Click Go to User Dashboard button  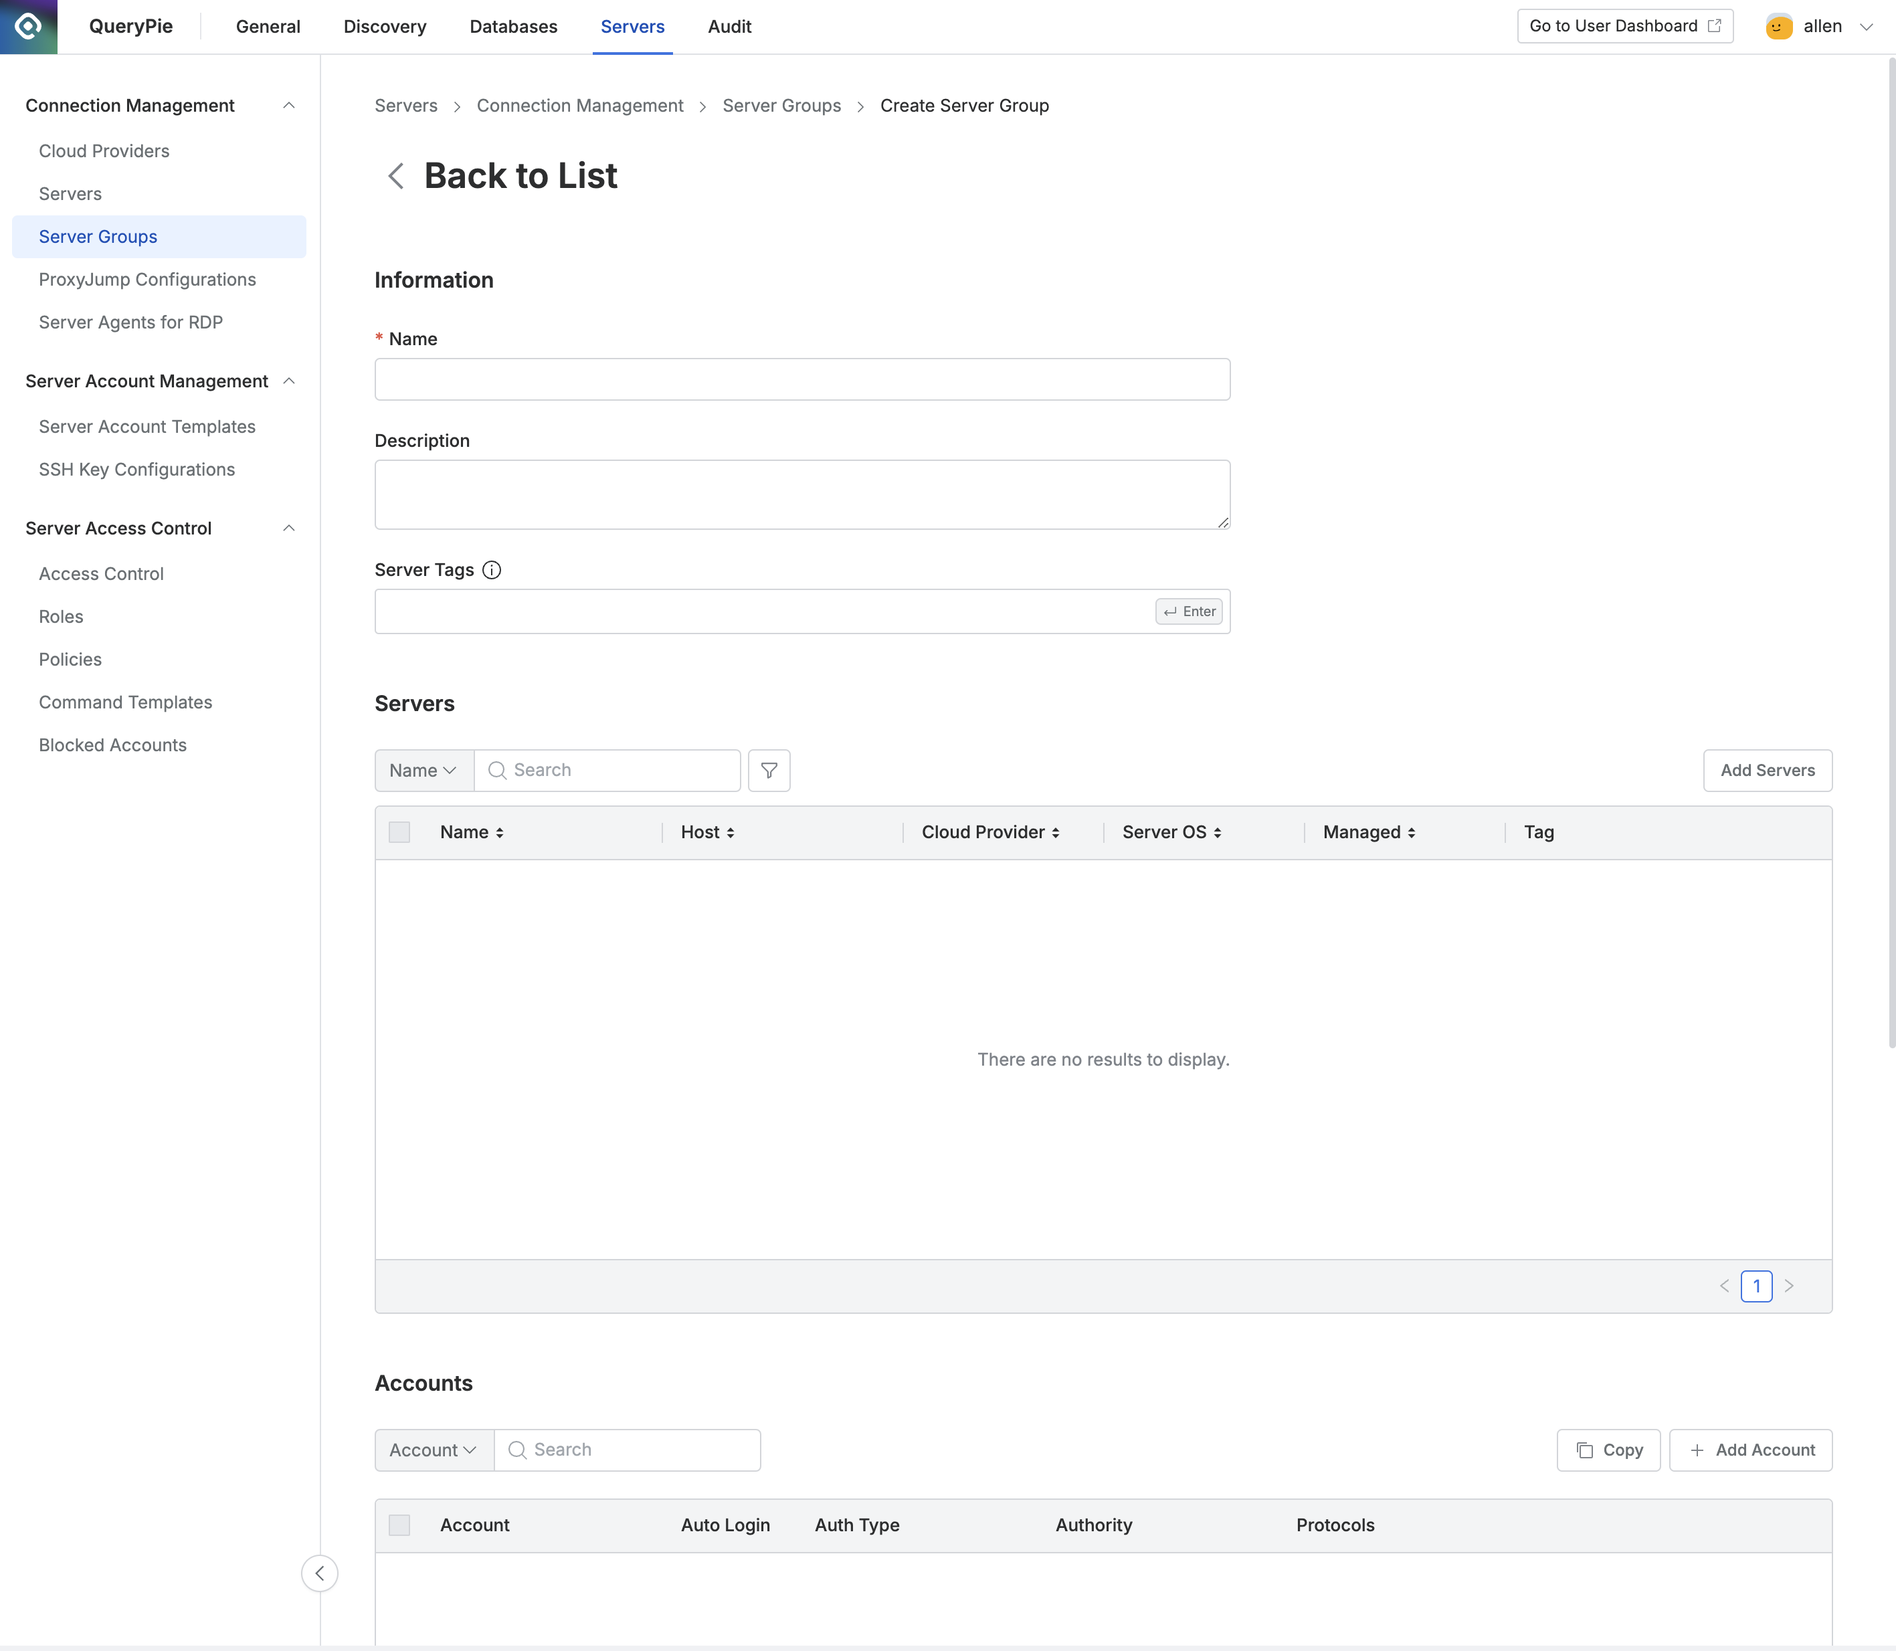[1624, 26]
